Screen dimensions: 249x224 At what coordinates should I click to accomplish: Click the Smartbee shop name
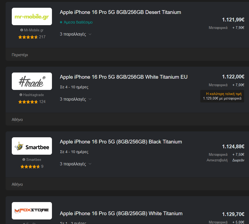point(34,160)
